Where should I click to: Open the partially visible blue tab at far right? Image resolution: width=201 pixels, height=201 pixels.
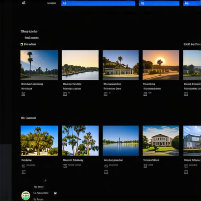[192, 3]
